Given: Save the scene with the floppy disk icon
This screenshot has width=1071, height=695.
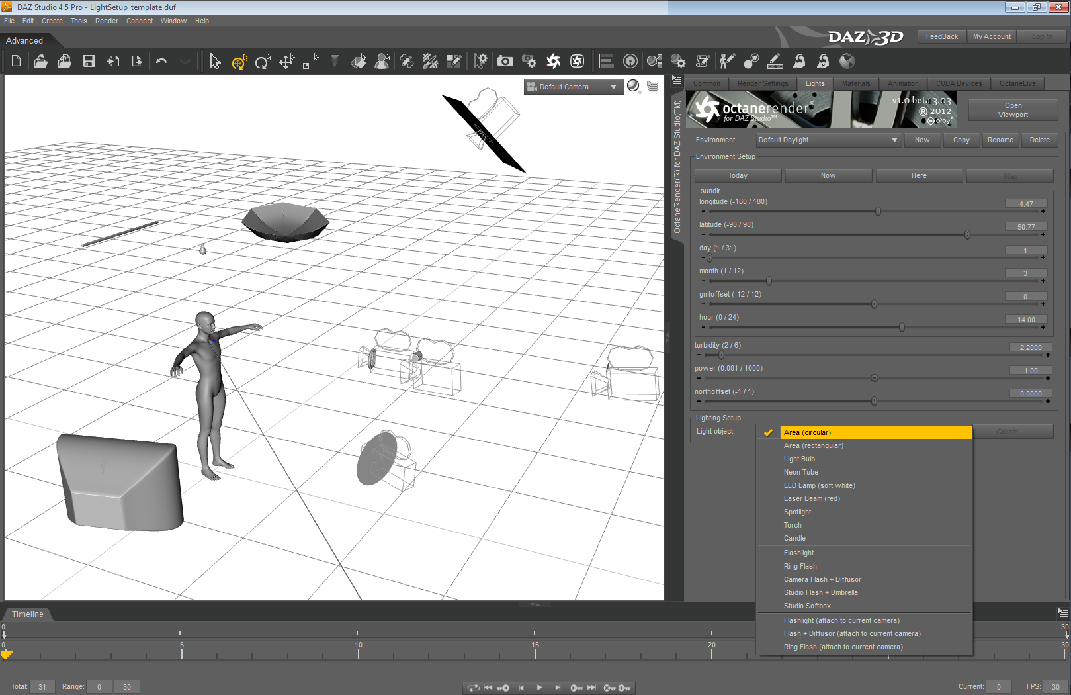Looking at the screenshot, I should click(88, 62).
